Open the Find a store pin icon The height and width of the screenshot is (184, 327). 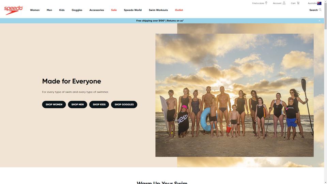click(x=266, y=3)
